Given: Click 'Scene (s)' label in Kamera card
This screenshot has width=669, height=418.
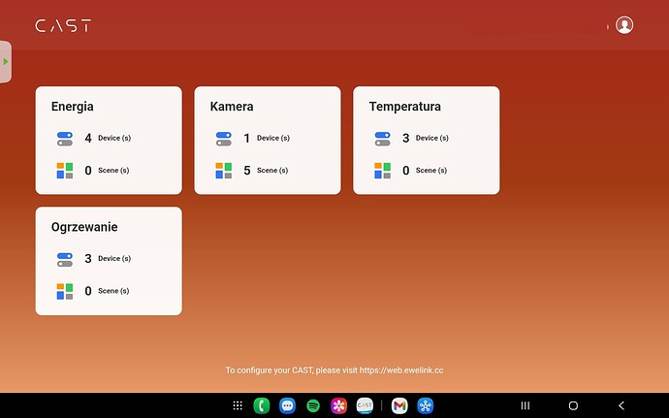Looking at the screenshot, I should pos(272,171).
